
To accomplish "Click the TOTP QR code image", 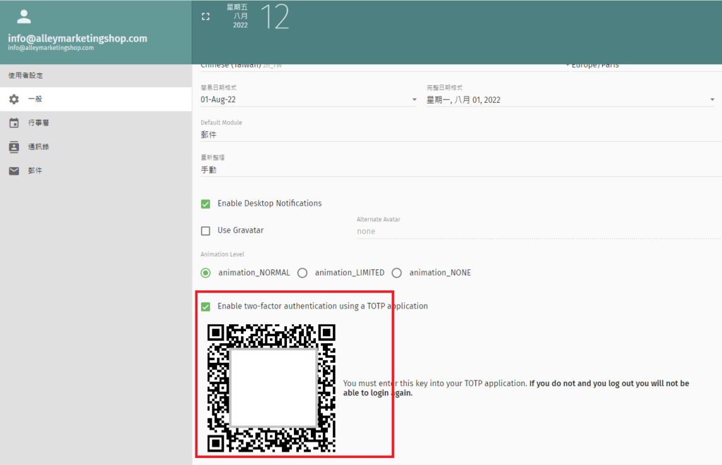I will click(x=271, y=388).
